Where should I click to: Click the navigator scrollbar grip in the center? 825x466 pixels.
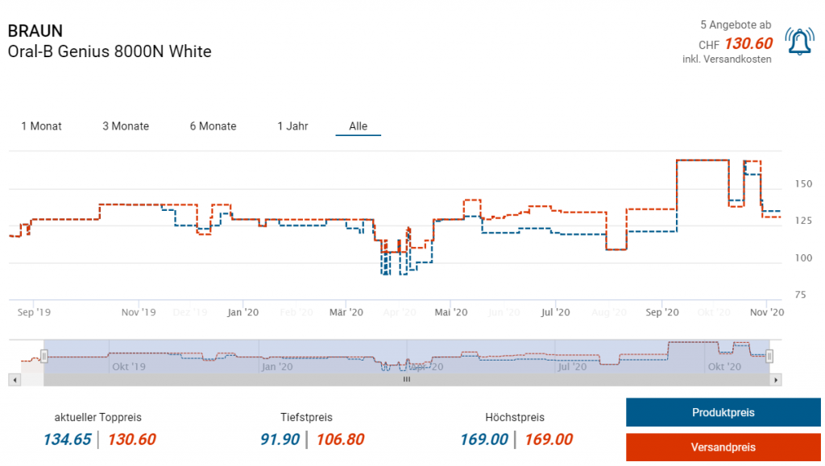pyautogui.click(x=407, y=379)
